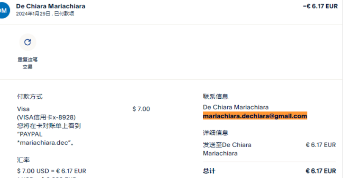
Task: Click the −€ 6.17 EUR amount in header
Action: point(320,6)
